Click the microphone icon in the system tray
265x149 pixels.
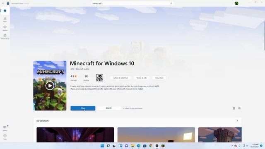click(x=239, y=146)
